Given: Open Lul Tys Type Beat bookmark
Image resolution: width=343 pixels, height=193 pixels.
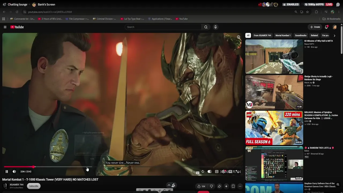Looking at the screenshot, I should click(132, 19).
